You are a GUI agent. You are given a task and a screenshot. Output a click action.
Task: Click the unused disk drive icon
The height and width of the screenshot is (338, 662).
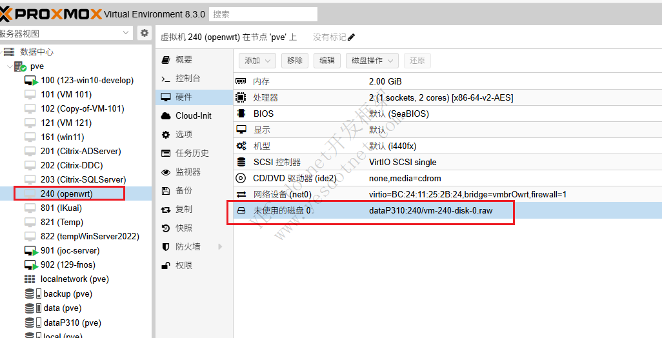[x=241, y=210]
